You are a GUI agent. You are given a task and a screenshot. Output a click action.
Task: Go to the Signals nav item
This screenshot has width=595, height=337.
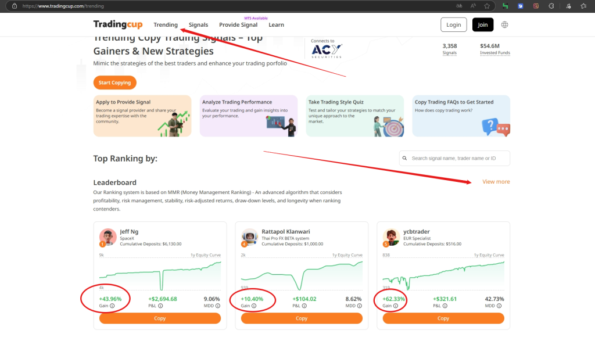(x=198, y=25)
